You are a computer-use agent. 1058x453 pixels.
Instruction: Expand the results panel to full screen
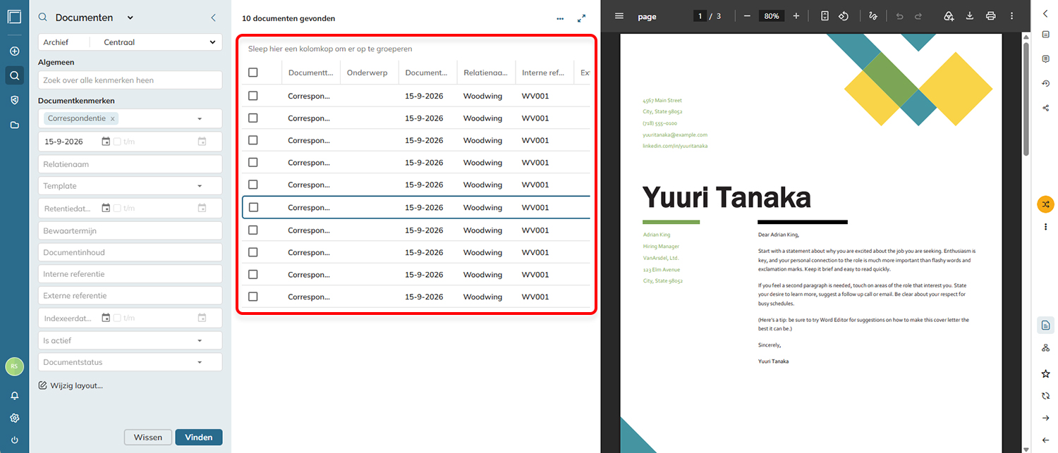pos(582,19)
